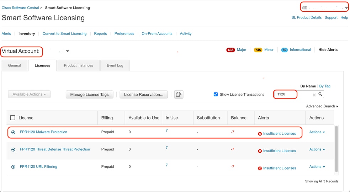Open the Inventory menu item

(x=27, y=33)
